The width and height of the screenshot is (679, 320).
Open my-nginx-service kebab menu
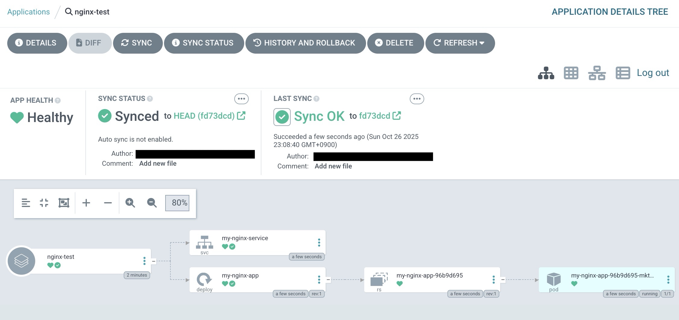click(x=319, y=243)
